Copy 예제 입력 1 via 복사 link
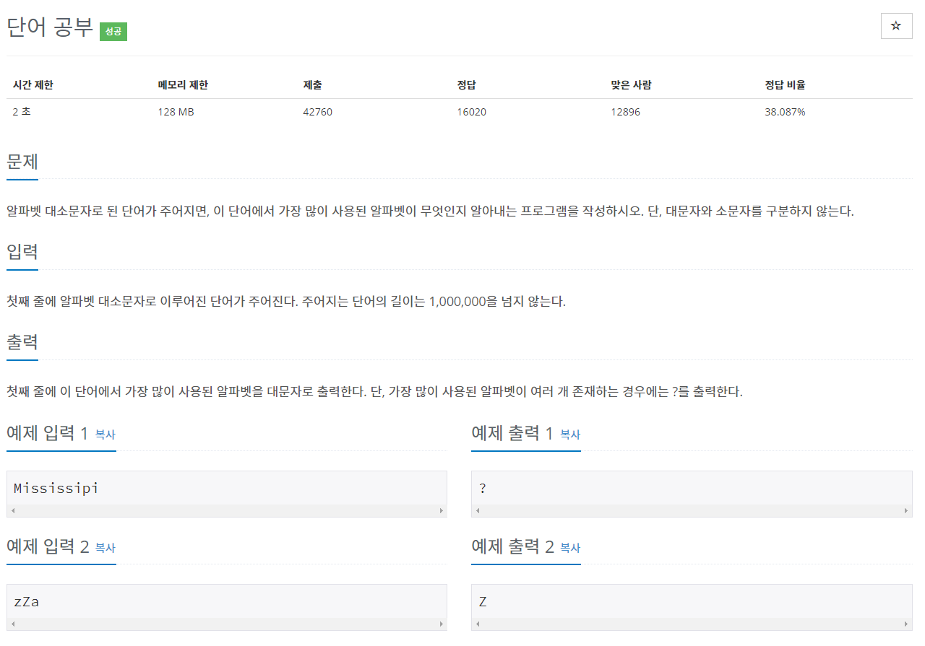 click(x=106, y=435)
